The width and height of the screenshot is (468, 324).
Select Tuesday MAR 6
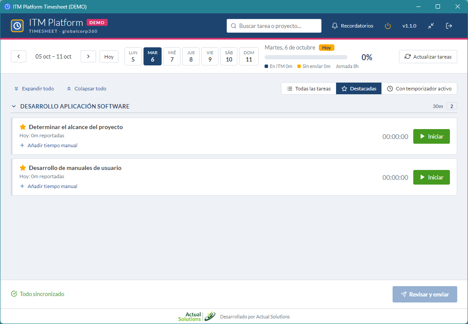[x=153, y=56]
